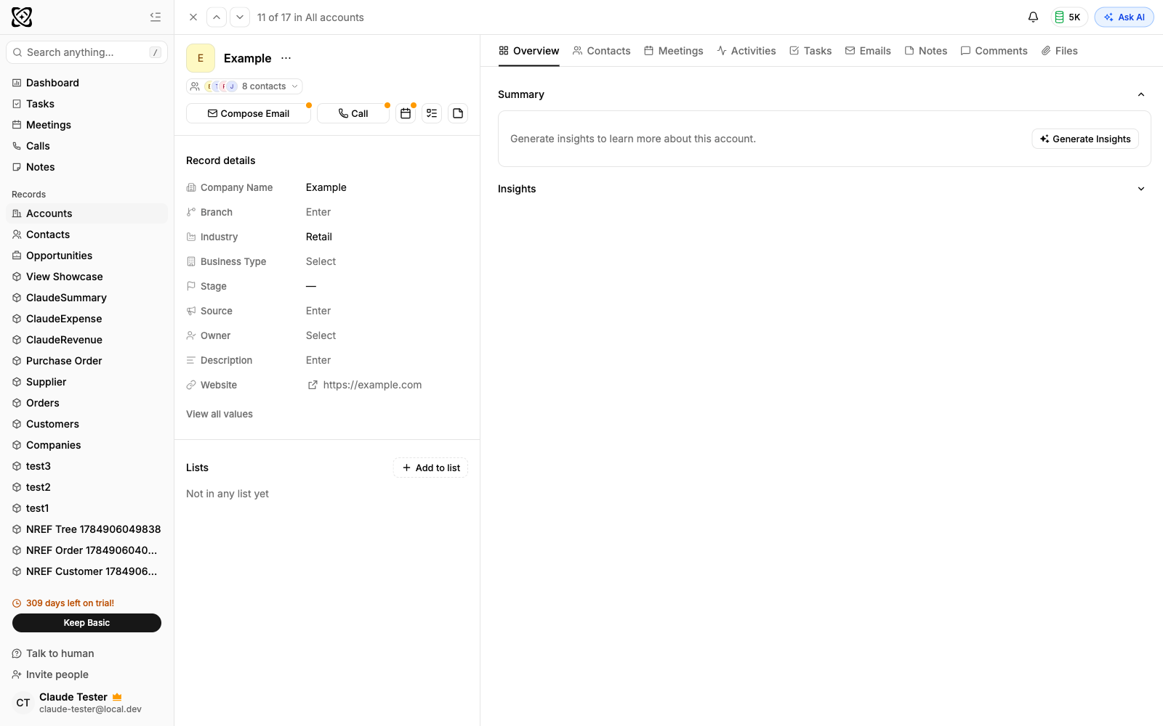Image resolution: width=1163 pixels, height=726 pixels.
Task: Go to next record with down arrow
Action: click(x=240, y=17)
